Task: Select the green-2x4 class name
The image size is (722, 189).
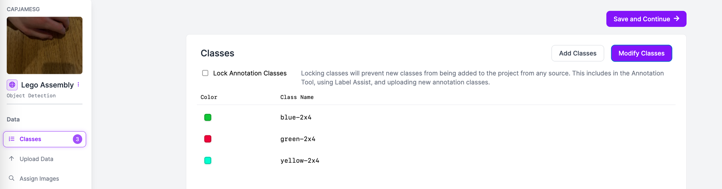Action: pyautogui.click(x=298, y=139)
